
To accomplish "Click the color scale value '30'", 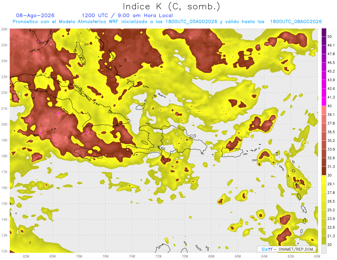I will pos(330,175).
